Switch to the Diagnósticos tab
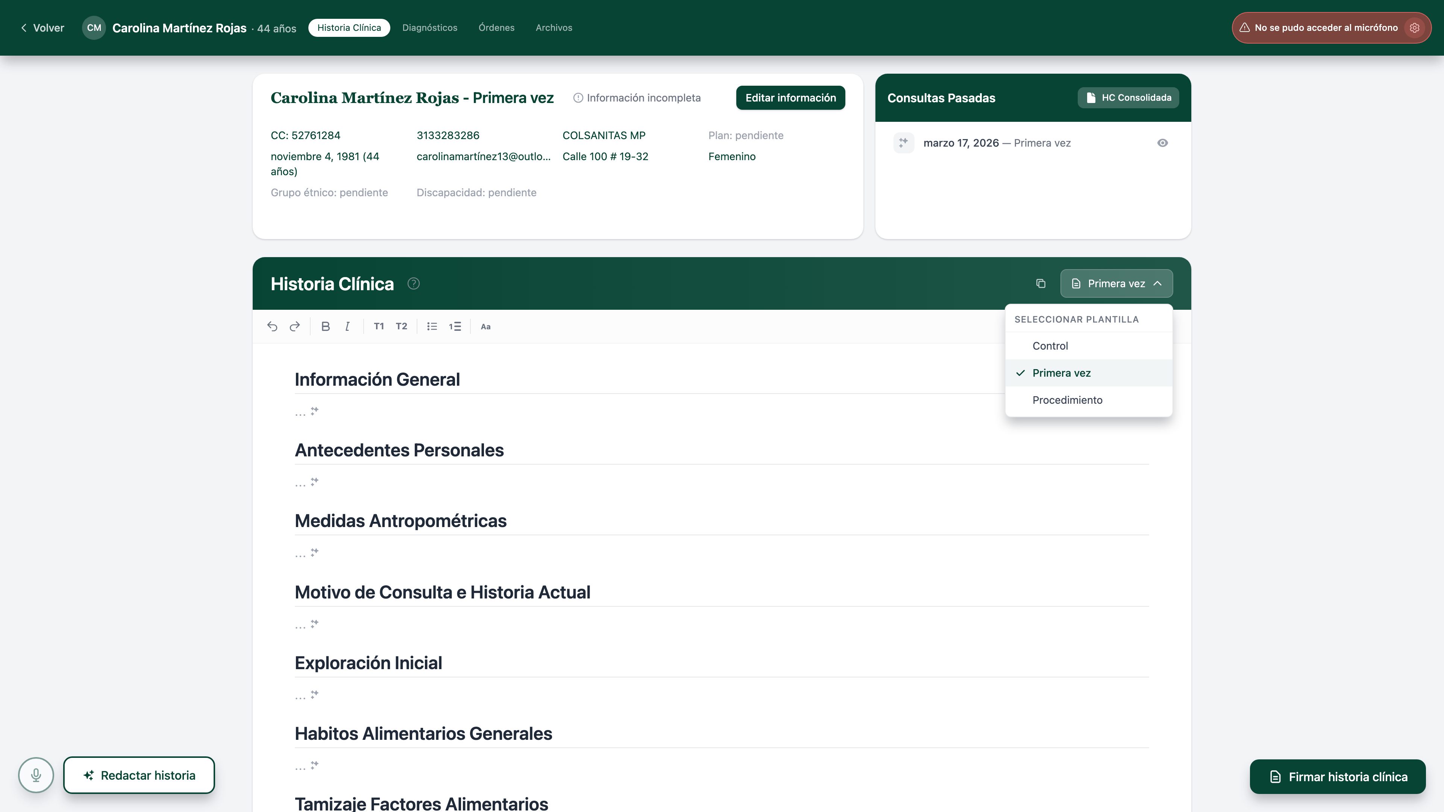The width and height of the screenshot is (1444, 812). click(429, 27)
